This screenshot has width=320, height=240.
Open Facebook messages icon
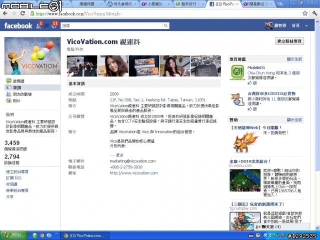point(46,25)
